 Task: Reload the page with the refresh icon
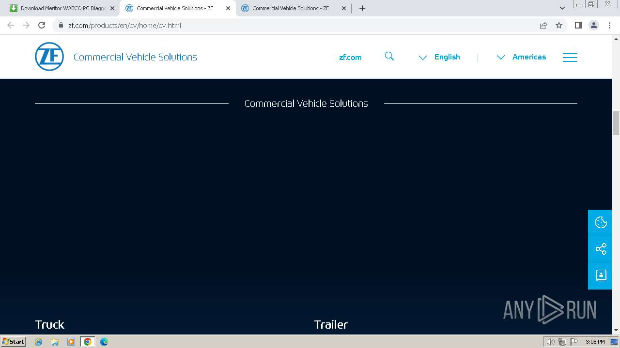click(x=42, y=25)
